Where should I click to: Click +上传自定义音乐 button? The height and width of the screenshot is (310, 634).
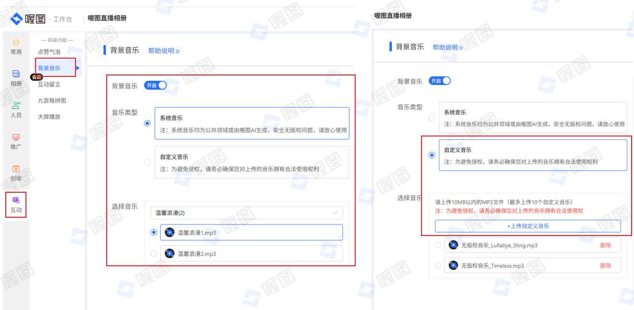[528, 226]
